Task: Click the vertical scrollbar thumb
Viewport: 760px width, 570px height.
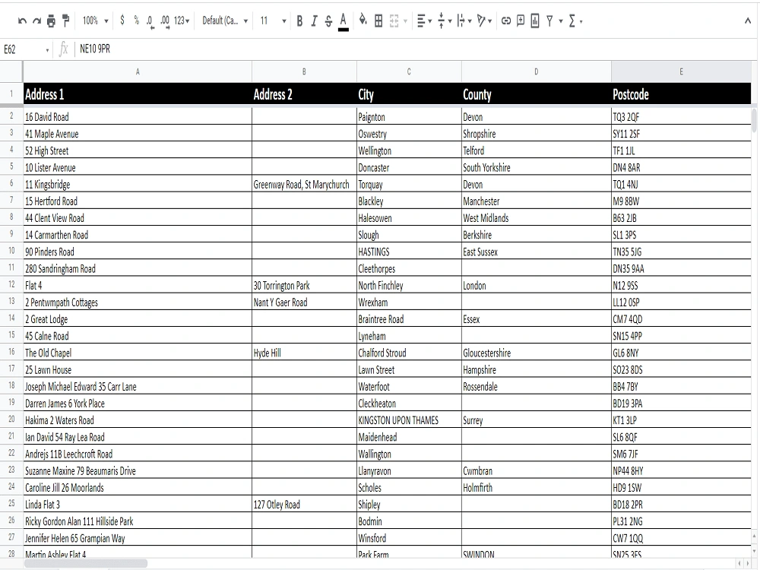Action: pyautogui.click(x=754, y=121)
